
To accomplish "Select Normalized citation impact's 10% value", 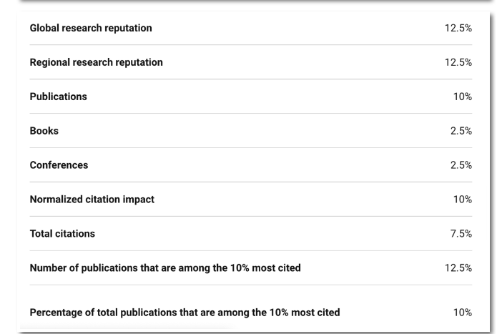I will (462, 200).
